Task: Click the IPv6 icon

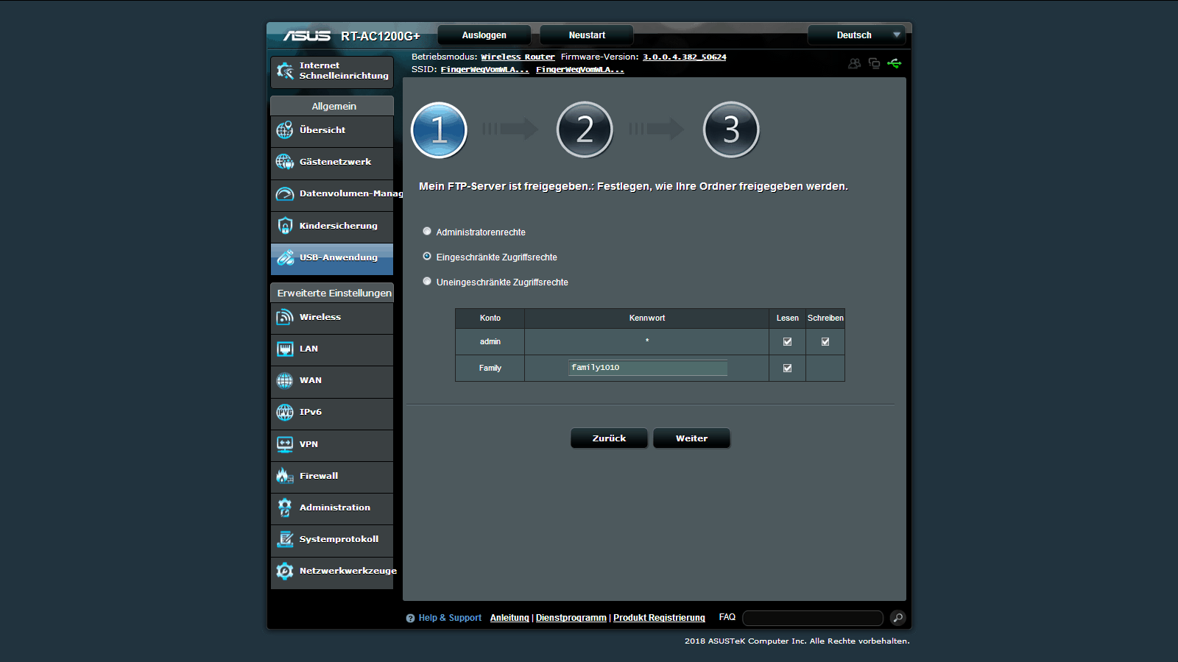Action: pyautogui.click(x=285, y=412)
